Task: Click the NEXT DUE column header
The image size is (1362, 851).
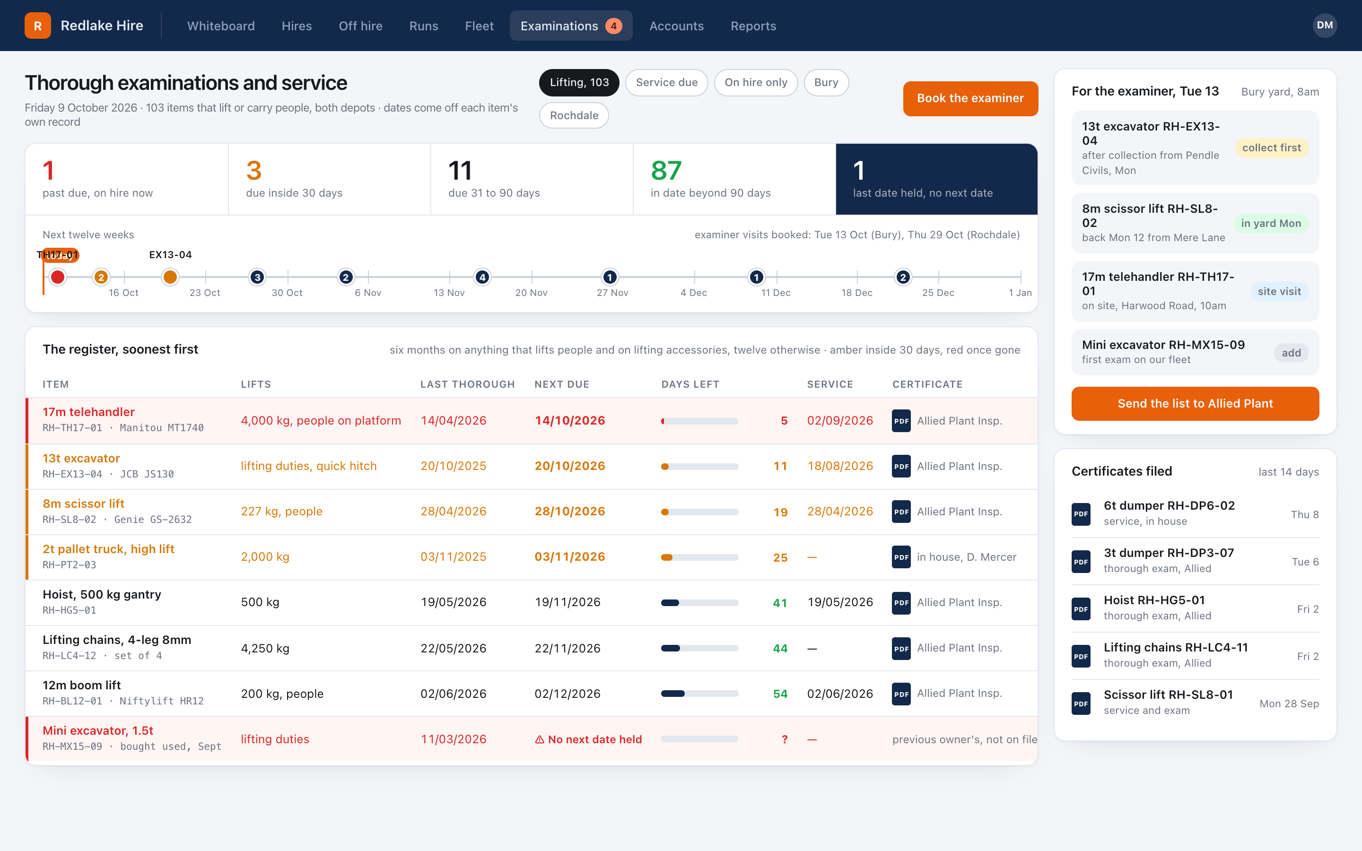Action: pos(562,384)
